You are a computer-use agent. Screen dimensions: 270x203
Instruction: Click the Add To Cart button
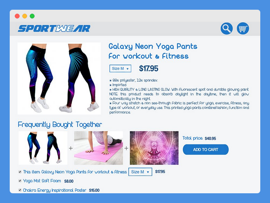click(206, 150)
